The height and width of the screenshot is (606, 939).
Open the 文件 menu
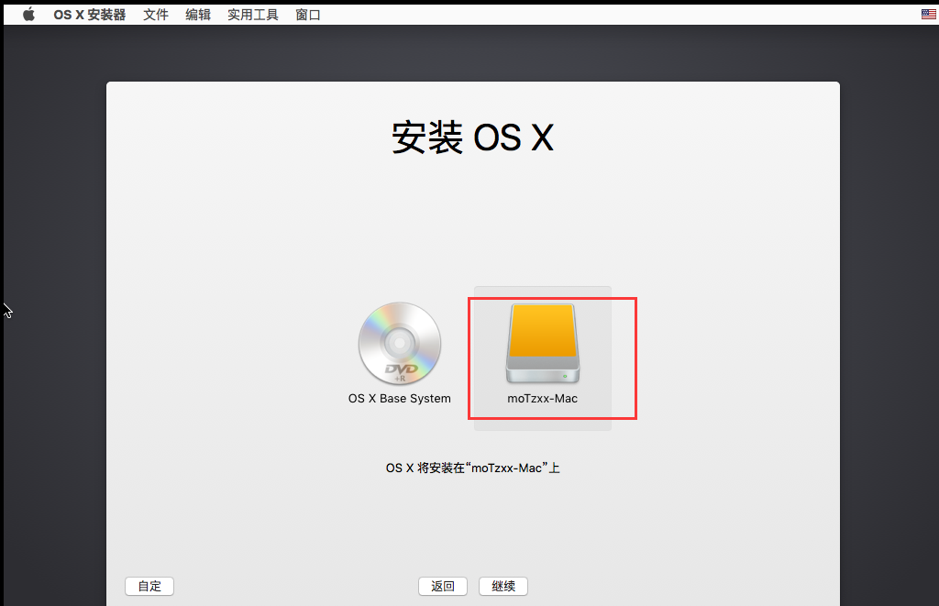click(156, 15)
